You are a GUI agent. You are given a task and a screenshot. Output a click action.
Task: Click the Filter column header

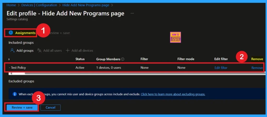(x=144, y=59)
